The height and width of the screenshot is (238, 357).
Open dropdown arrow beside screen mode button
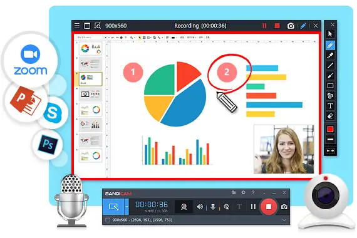pyautogui.click(x=127, y=207)
